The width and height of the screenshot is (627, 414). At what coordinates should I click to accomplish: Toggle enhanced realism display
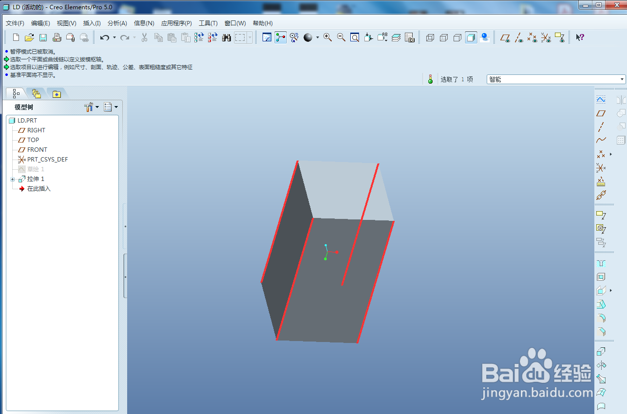[485, 37]
